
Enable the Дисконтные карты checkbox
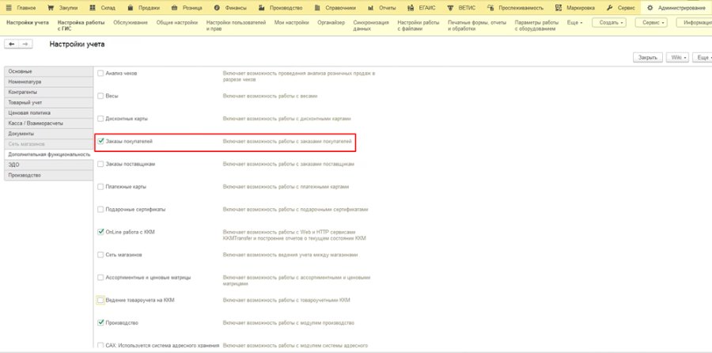(x=100, y=119)
